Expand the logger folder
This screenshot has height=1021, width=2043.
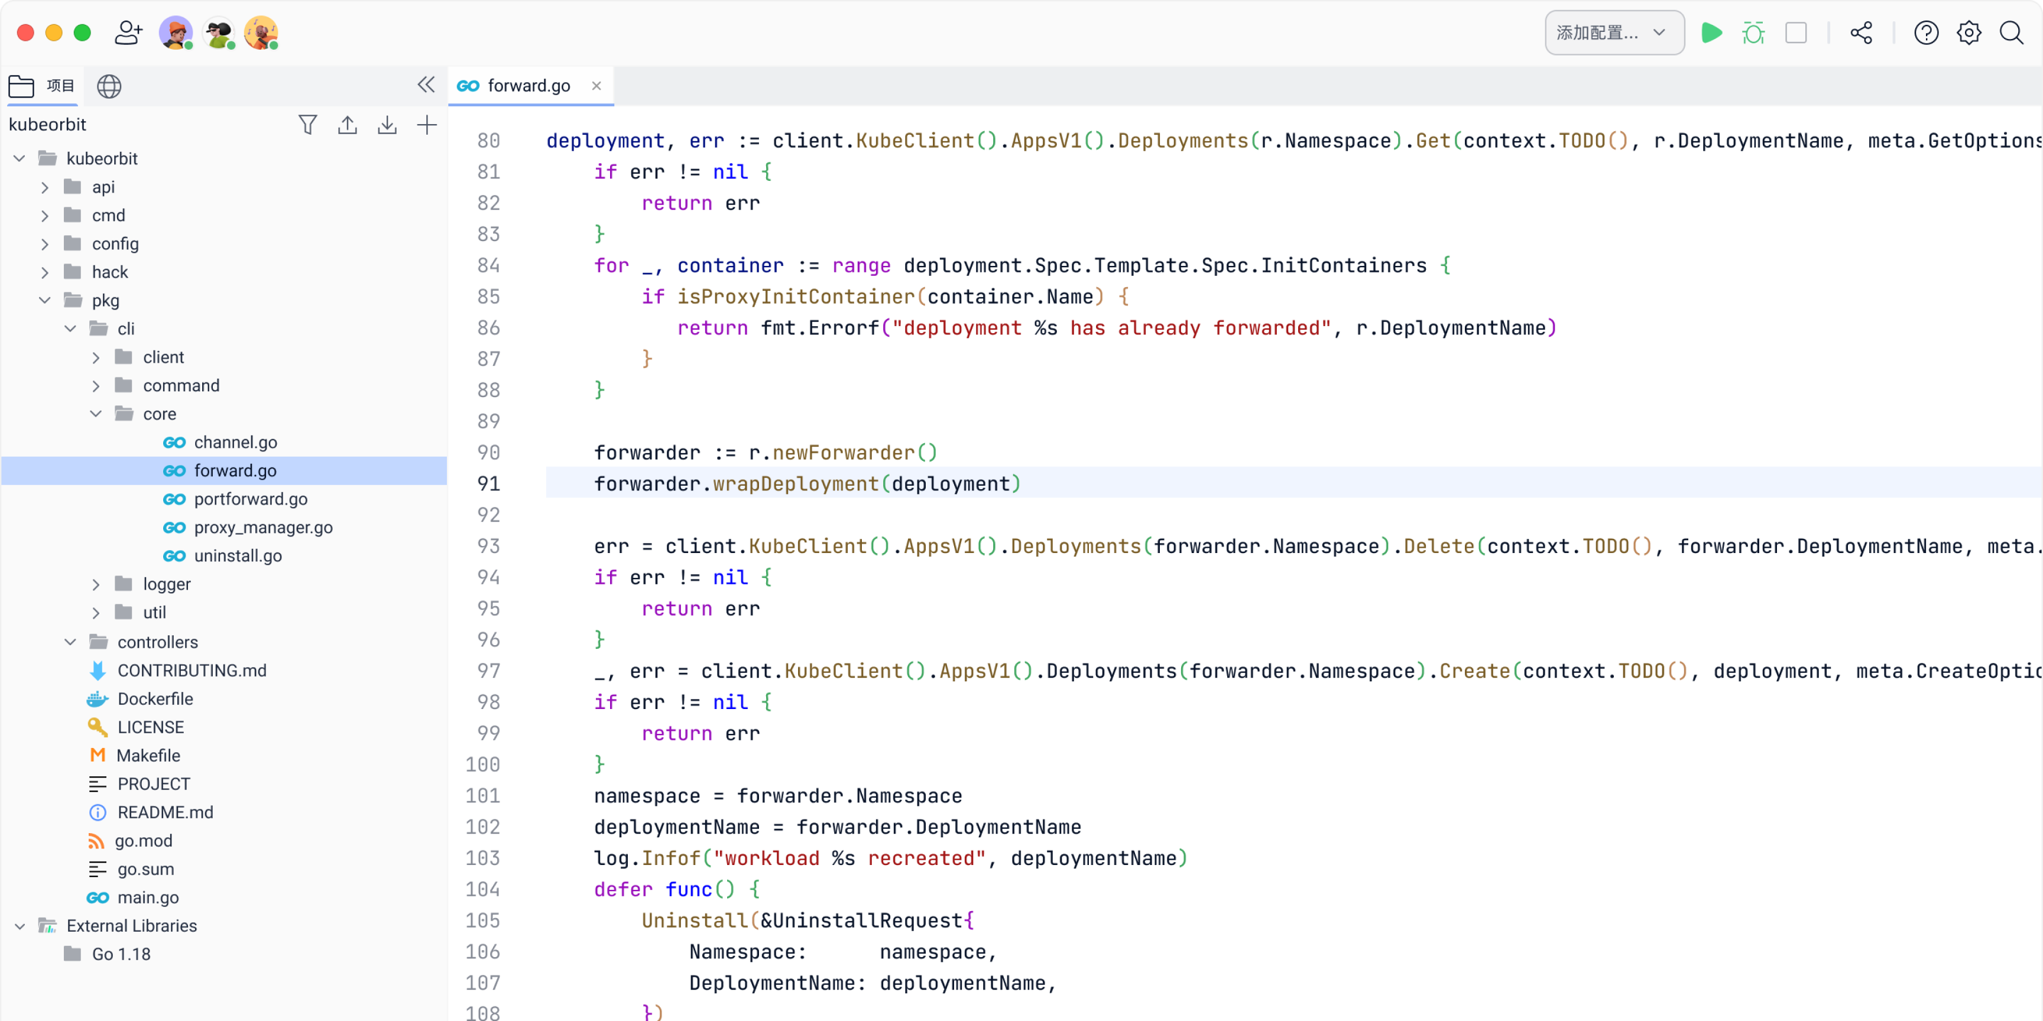(96, 584)
